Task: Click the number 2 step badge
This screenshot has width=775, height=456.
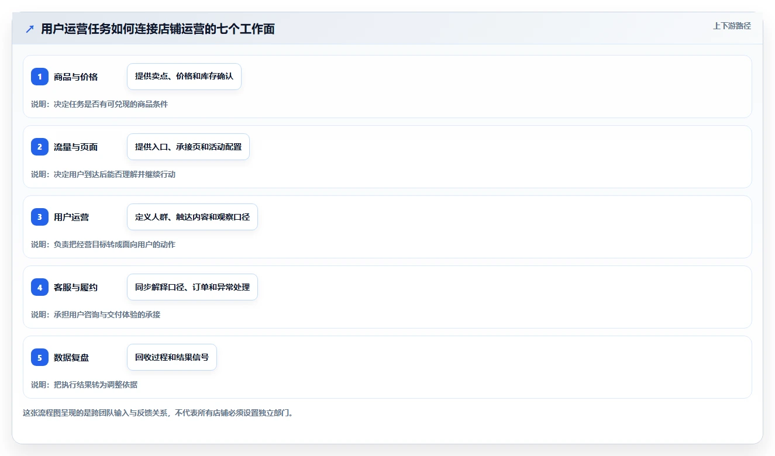Action: tap(40, 147)
